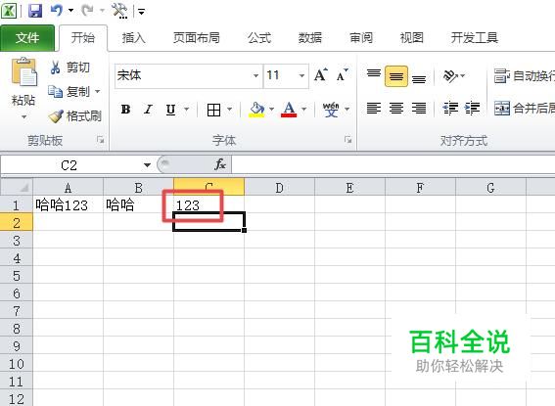Switch to the 开始 tab
555x406 pixels.
coord(83,37)
